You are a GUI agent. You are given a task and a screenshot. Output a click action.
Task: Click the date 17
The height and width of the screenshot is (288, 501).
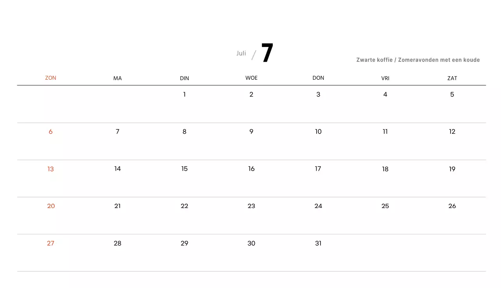pos(318,169)
